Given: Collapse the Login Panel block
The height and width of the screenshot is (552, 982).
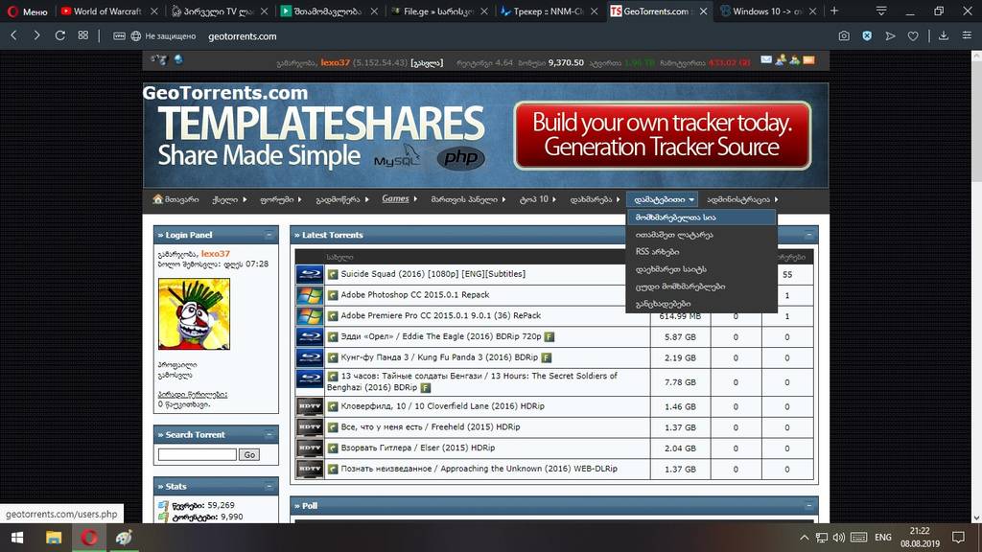Looking at the screenshot, I should click(x=269, y=235).
